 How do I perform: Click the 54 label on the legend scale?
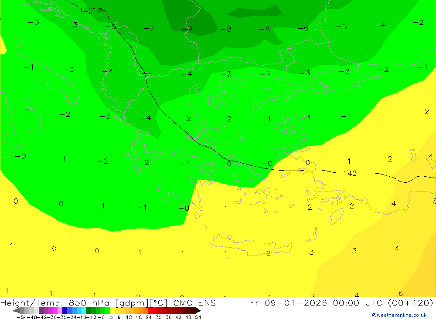tap(198, 317)
